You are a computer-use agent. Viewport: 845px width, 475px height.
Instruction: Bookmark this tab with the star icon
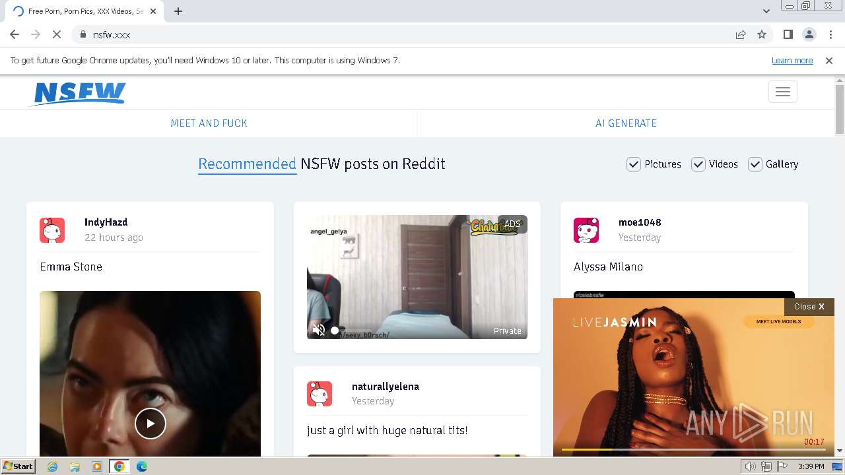[762, 34]
